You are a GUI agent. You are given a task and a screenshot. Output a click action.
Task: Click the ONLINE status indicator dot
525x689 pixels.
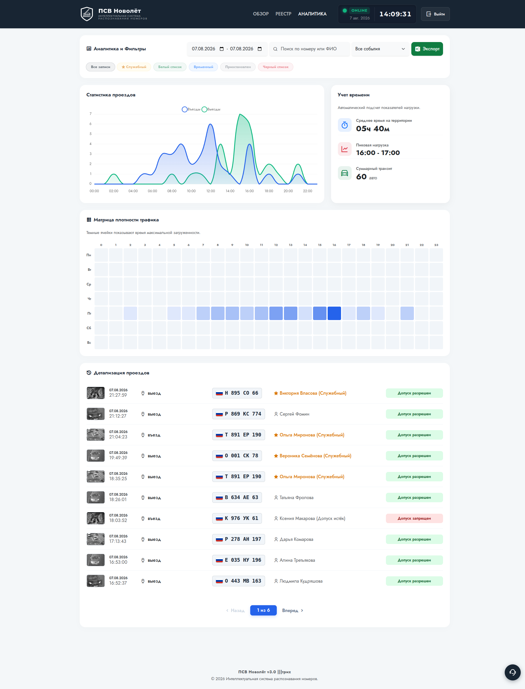(345, 11)
